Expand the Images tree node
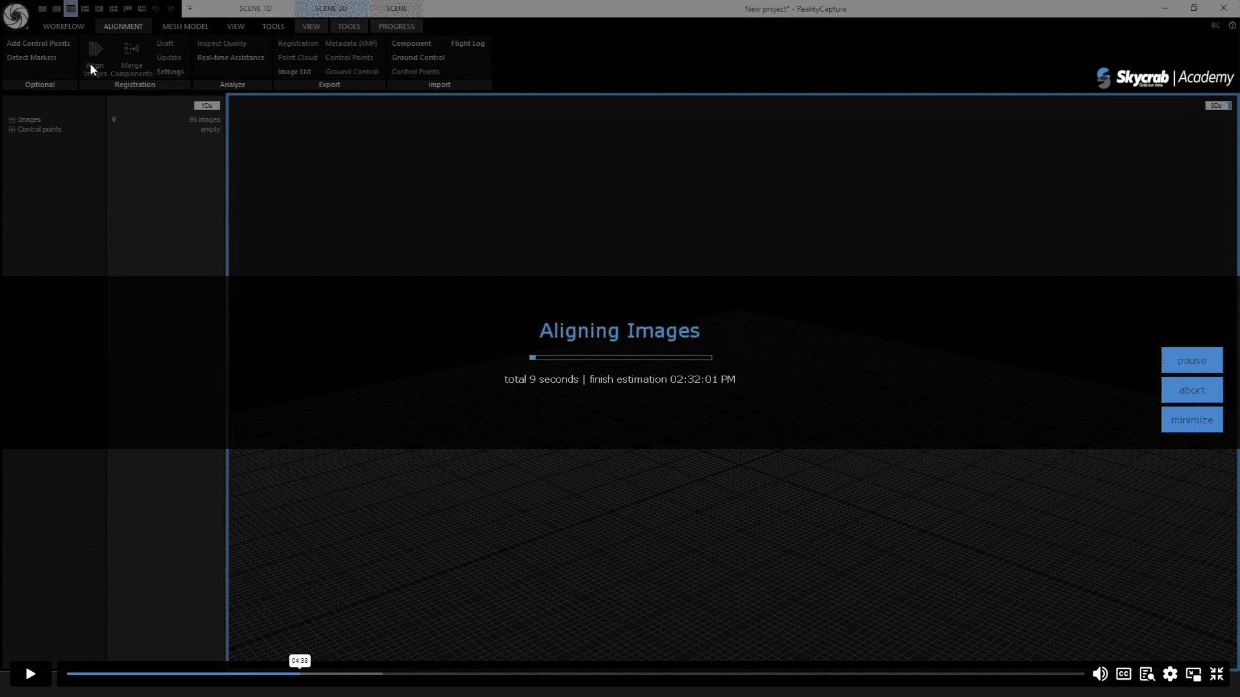1240x697 pixels. [x=12, y=119]
